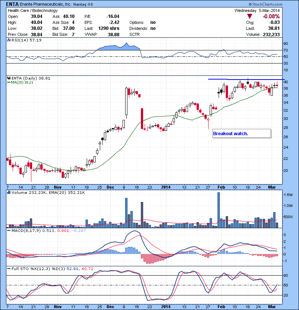299x310 pixels.
Task: Click the Dividends 'no' value
Action: (x=153, y=28)
